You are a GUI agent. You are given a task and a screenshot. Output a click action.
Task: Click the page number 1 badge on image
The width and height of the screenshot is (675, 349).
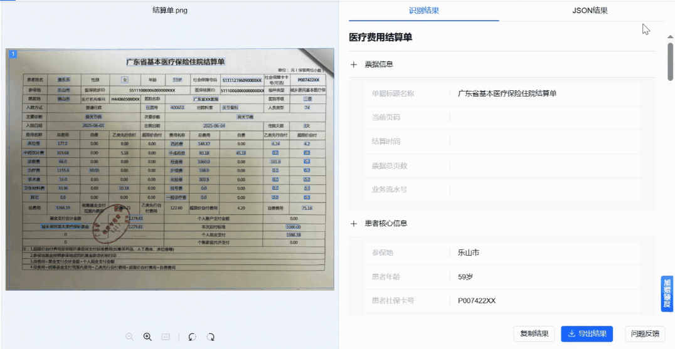pyautogui.click(x=13, y=54)
